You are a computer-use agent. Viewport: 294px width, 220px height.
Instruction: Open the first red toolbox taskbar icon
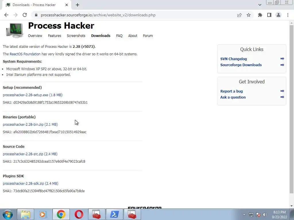[x=96, y=214]
